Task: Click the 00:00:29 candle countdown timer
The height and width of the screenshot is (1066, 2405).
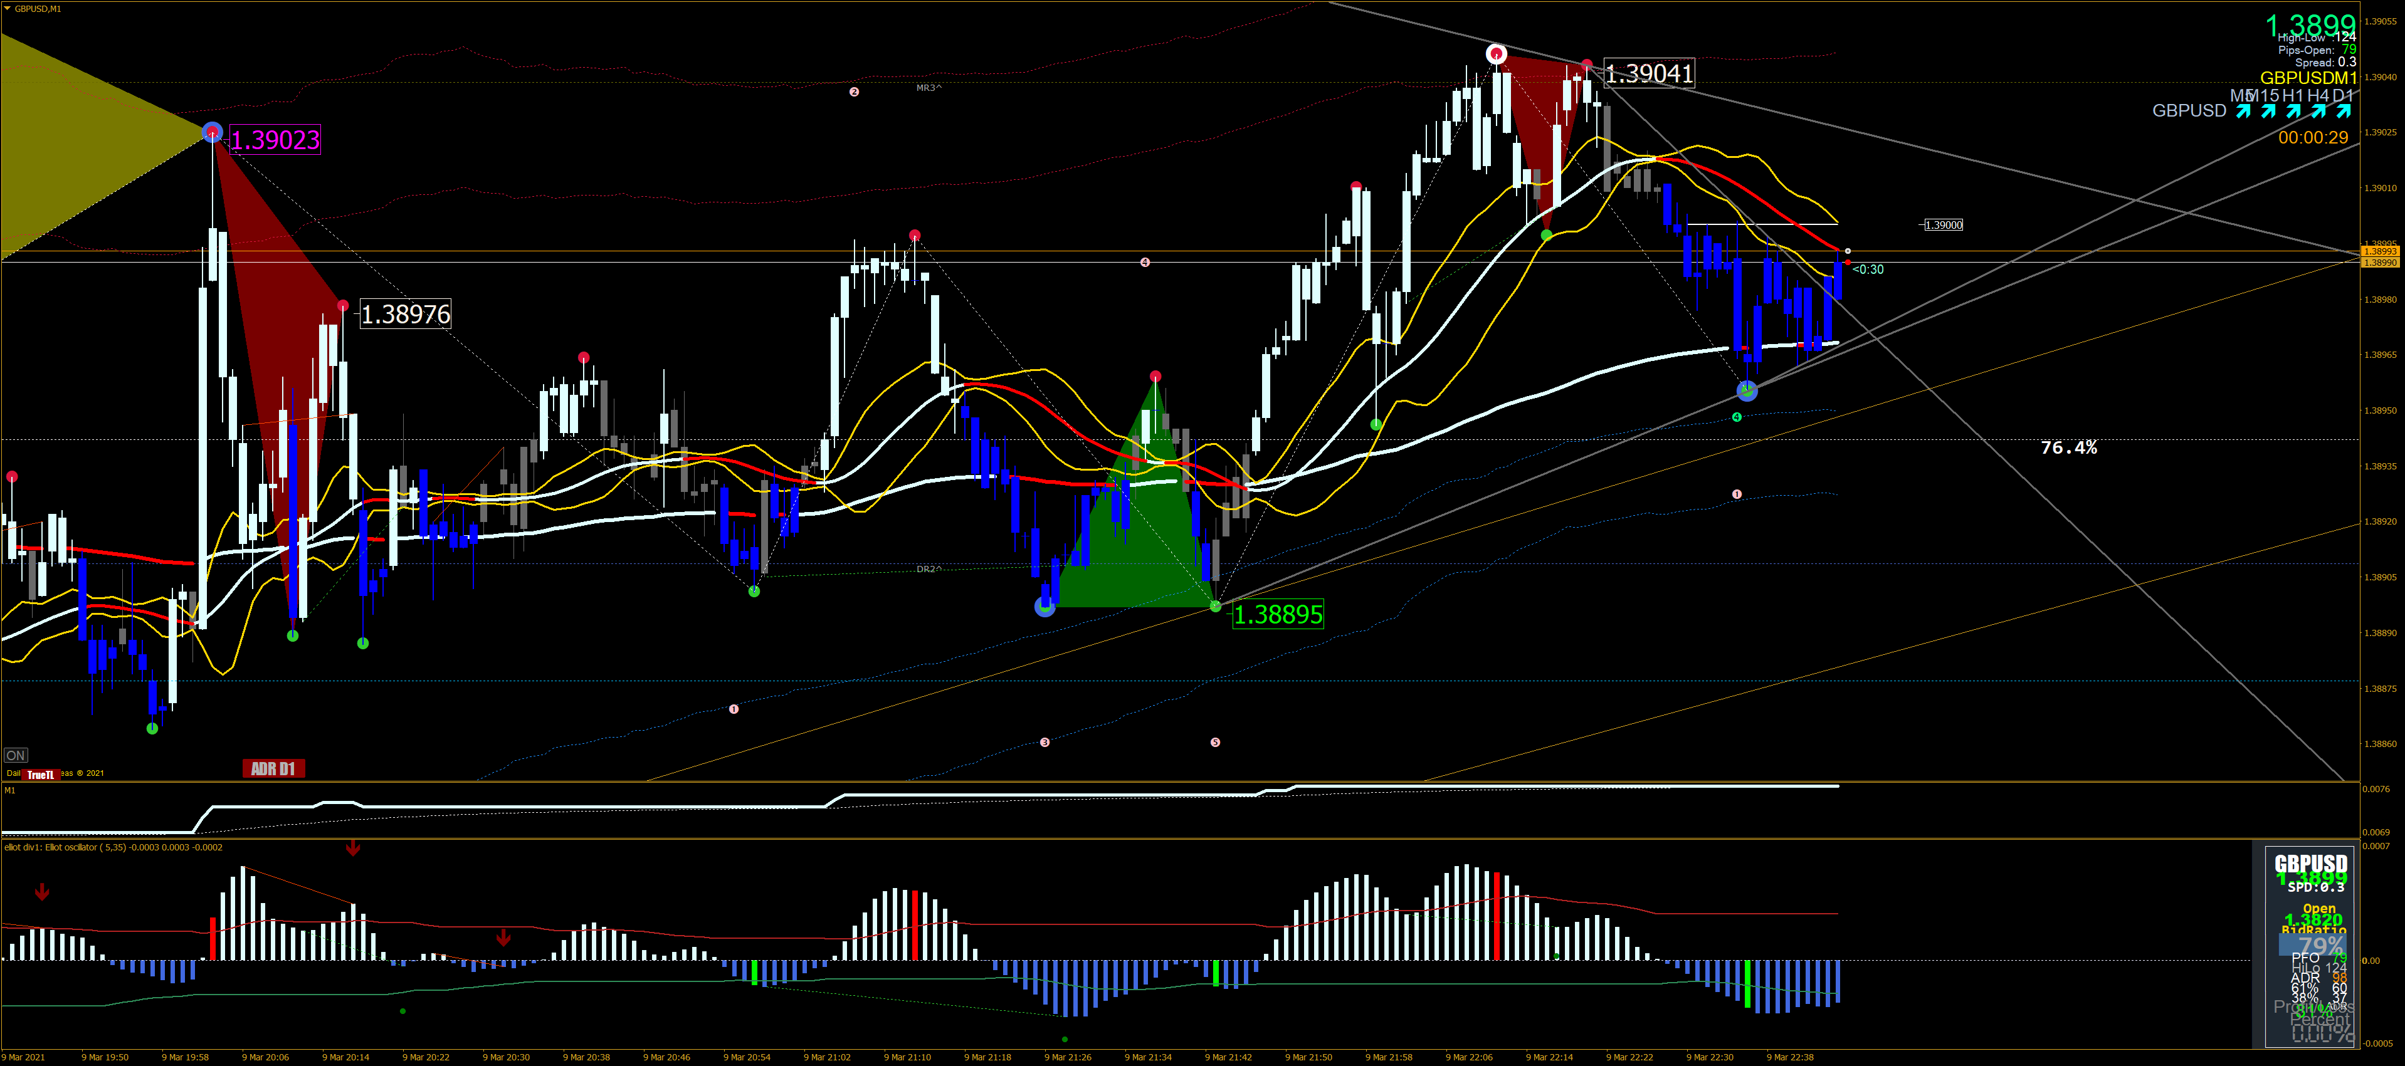Action: (2313, 137)
